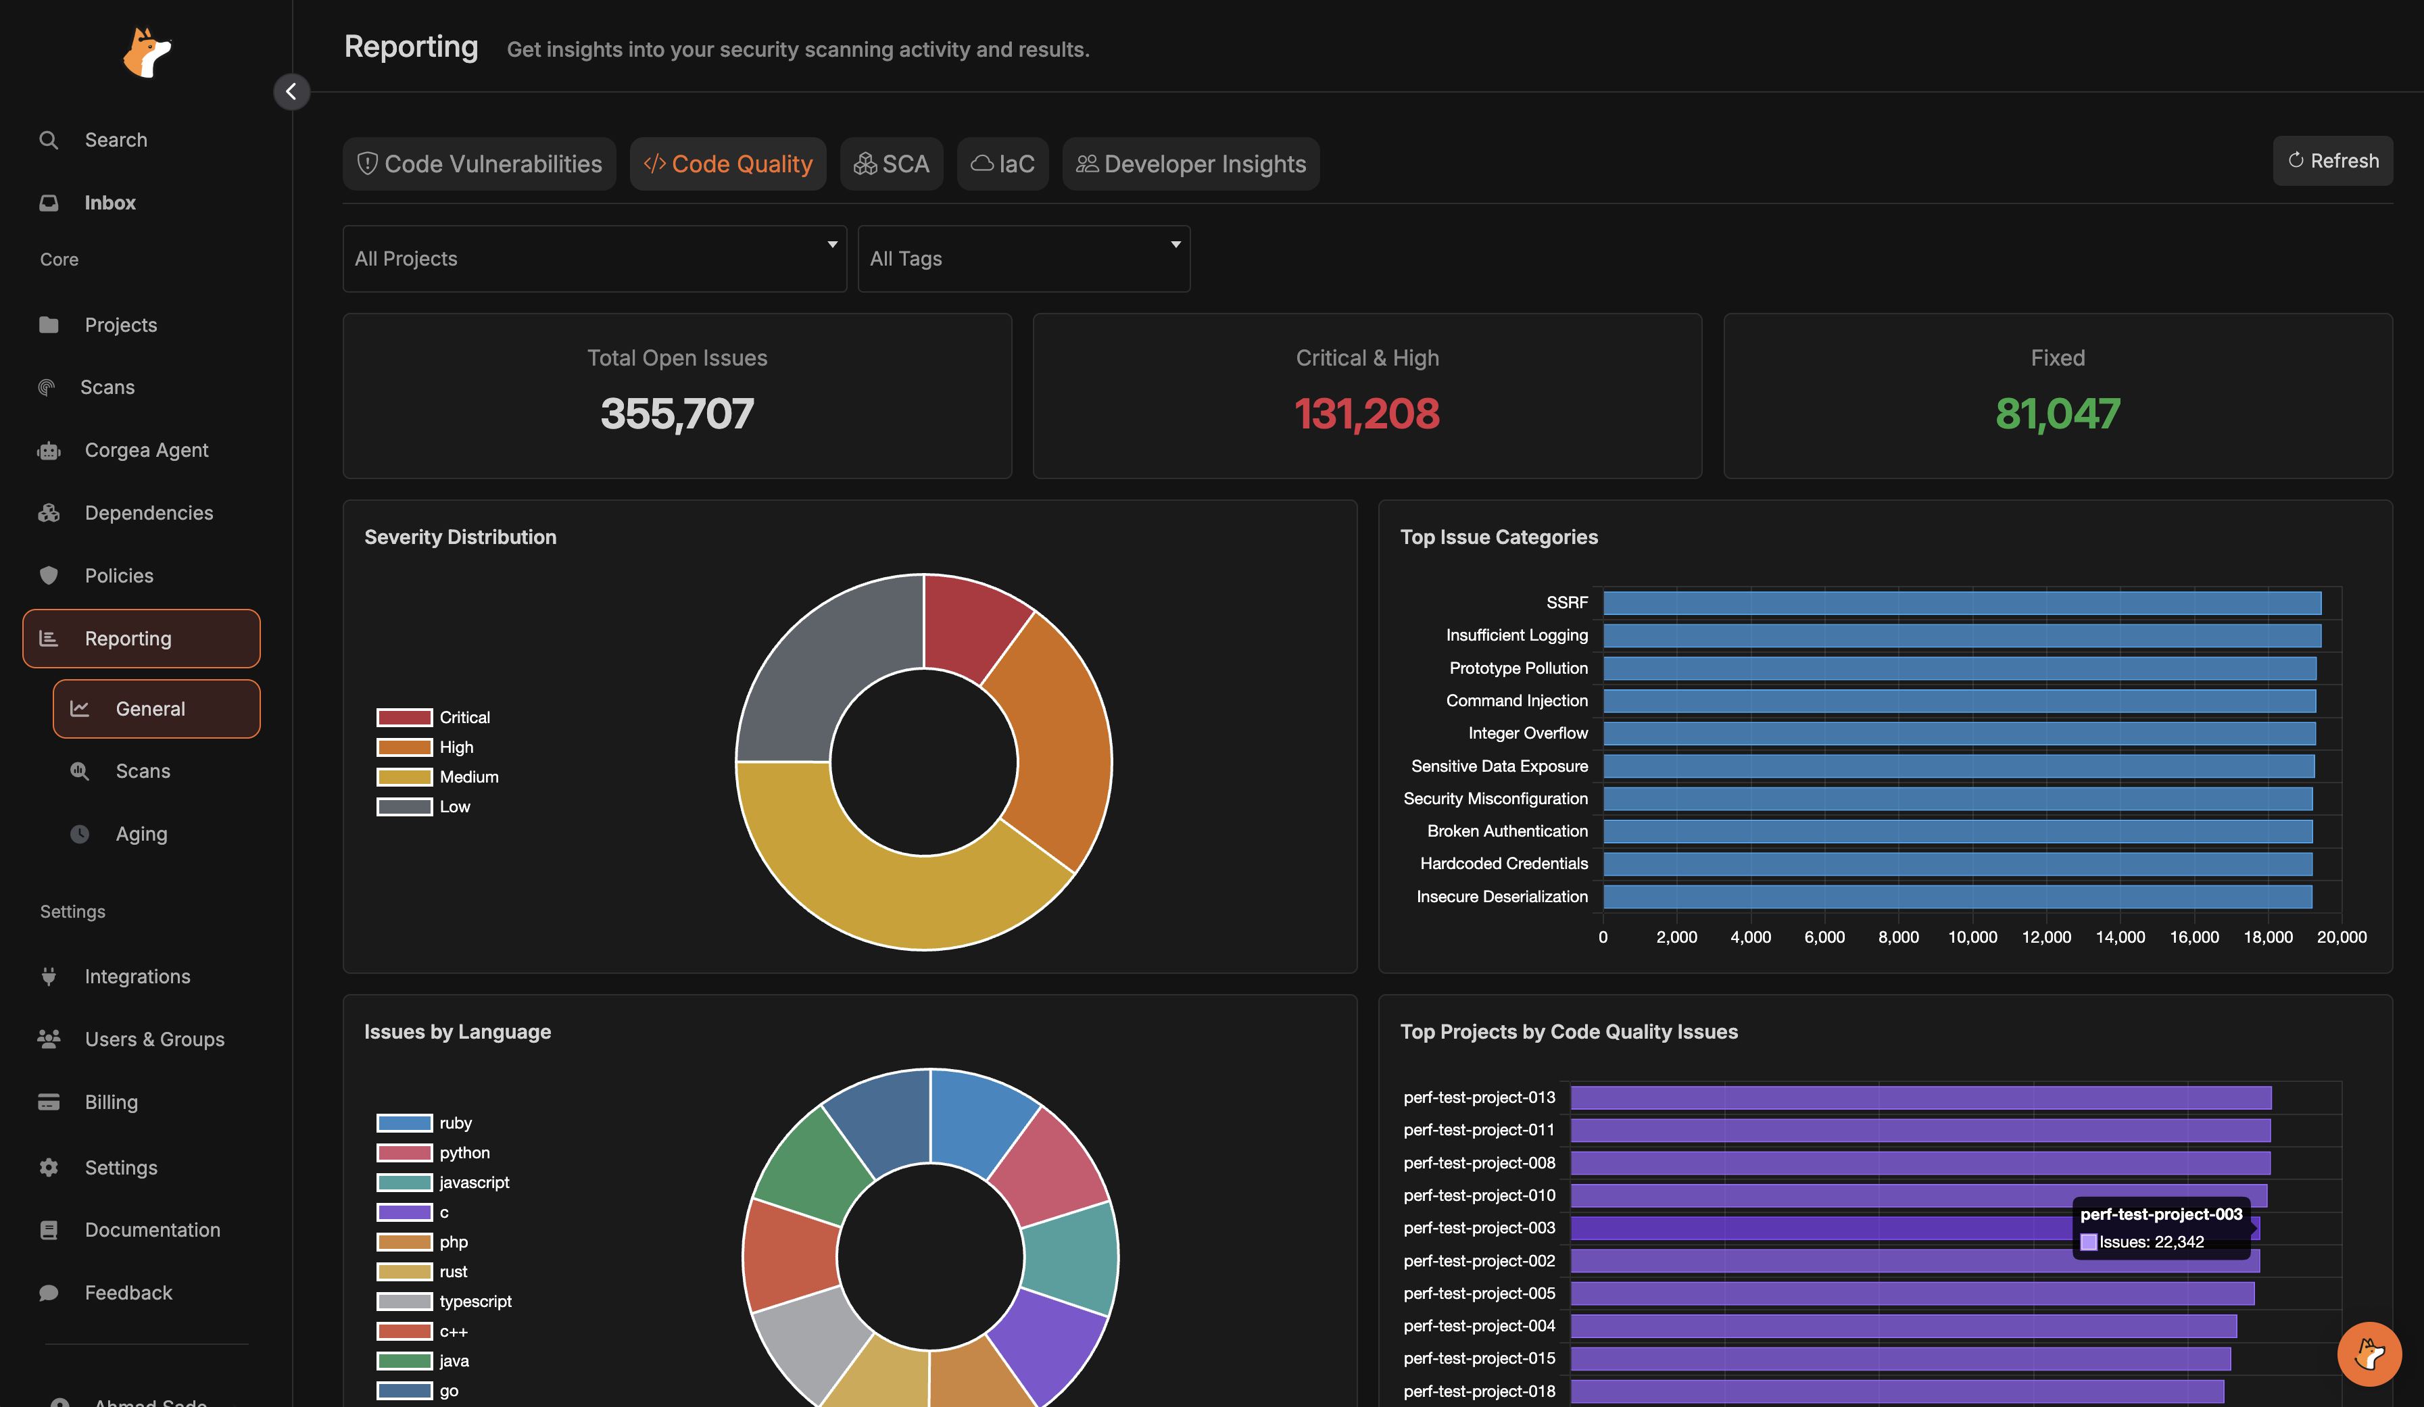Open the All Projects dropdown
The width and height of the screenshot is (2424, 1407).
click(594, 259)
